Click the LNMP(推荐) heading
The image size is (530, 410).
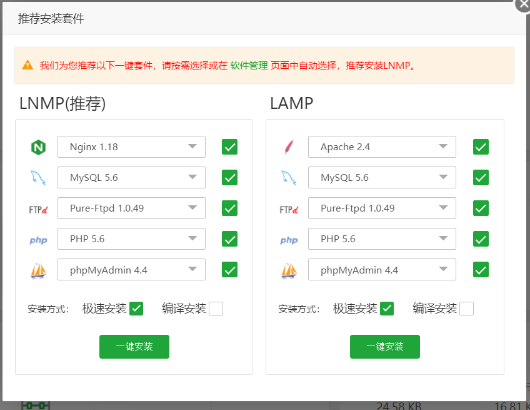click(62, 103)
